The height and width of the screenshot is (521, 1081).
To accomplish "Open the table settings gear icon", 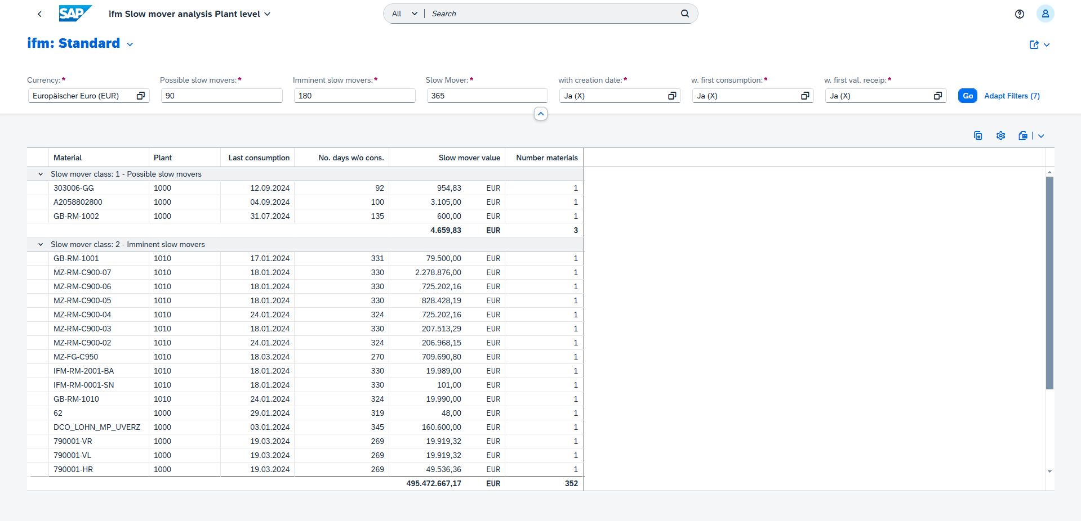I will [1000, 136].
